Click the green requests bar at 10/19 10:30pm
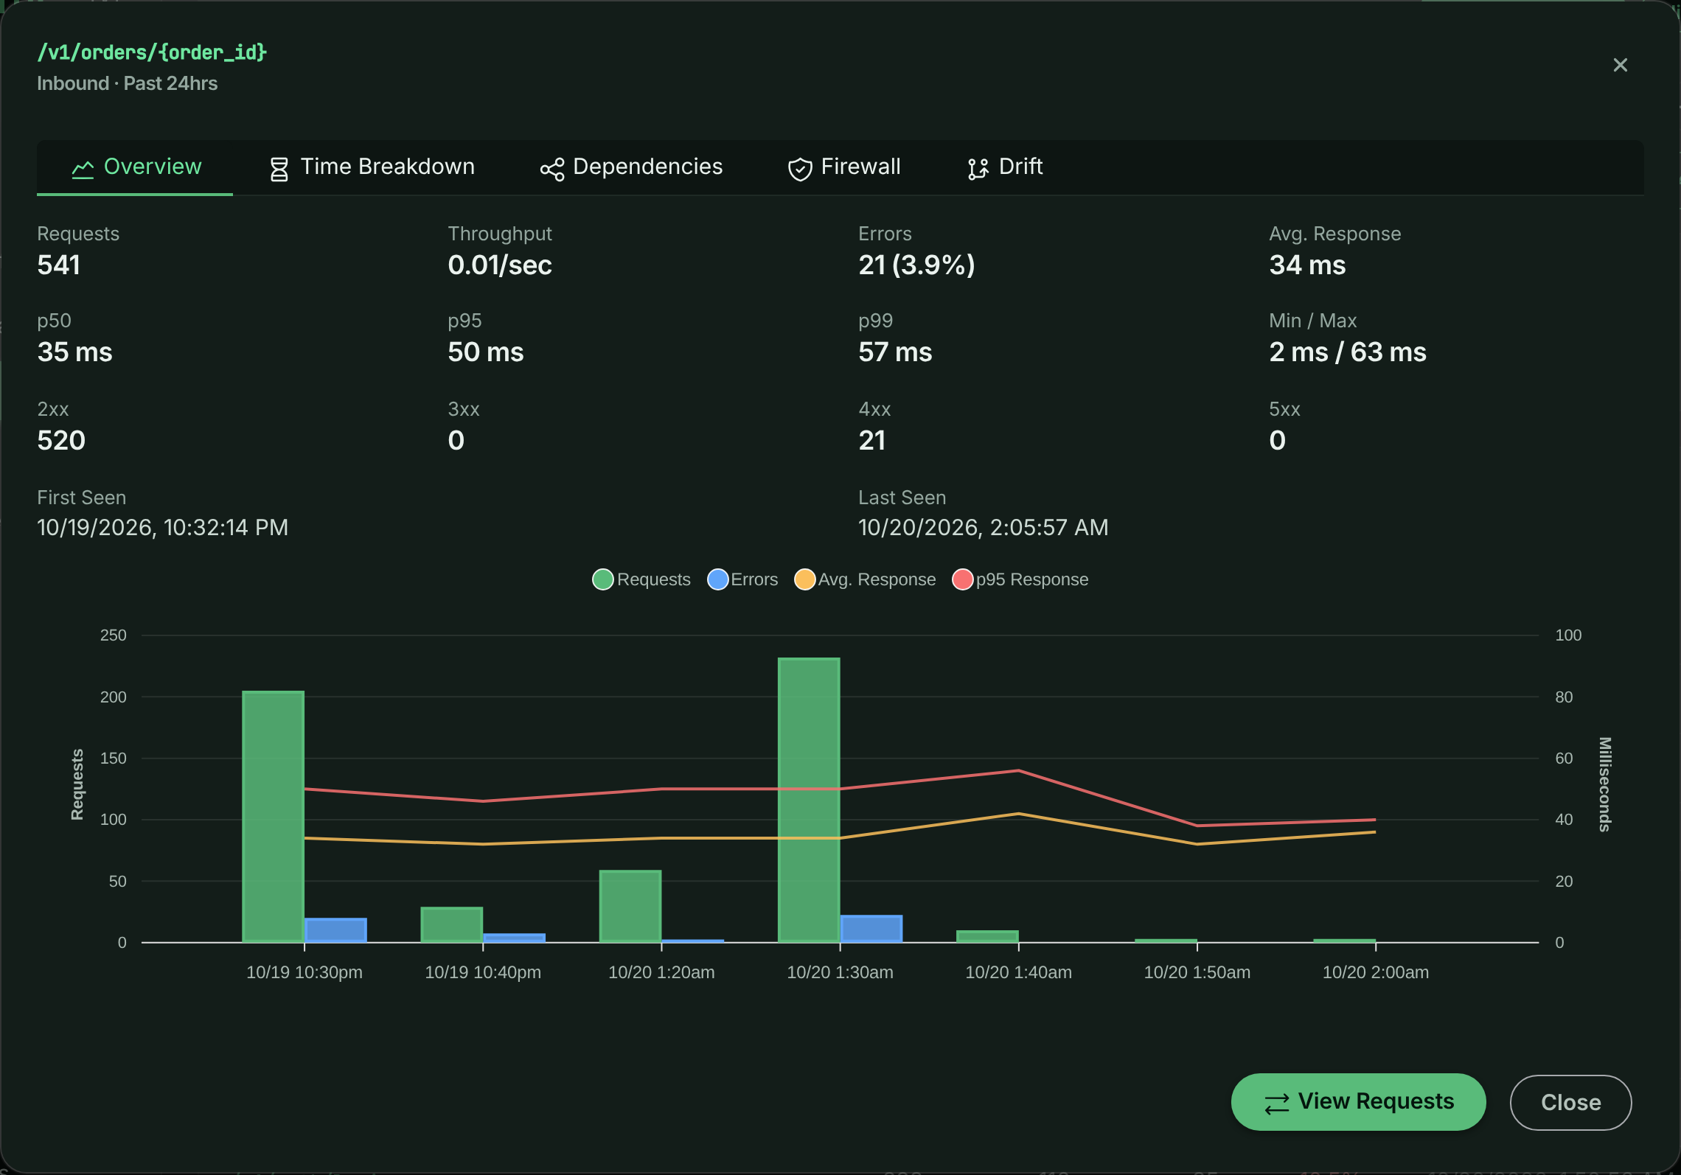Viewport: 1681px width, 1175px height. click(273, 817)
